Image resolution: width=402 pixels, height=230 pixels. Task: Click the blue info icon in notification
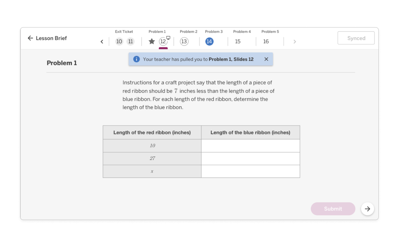pos(136,59)
